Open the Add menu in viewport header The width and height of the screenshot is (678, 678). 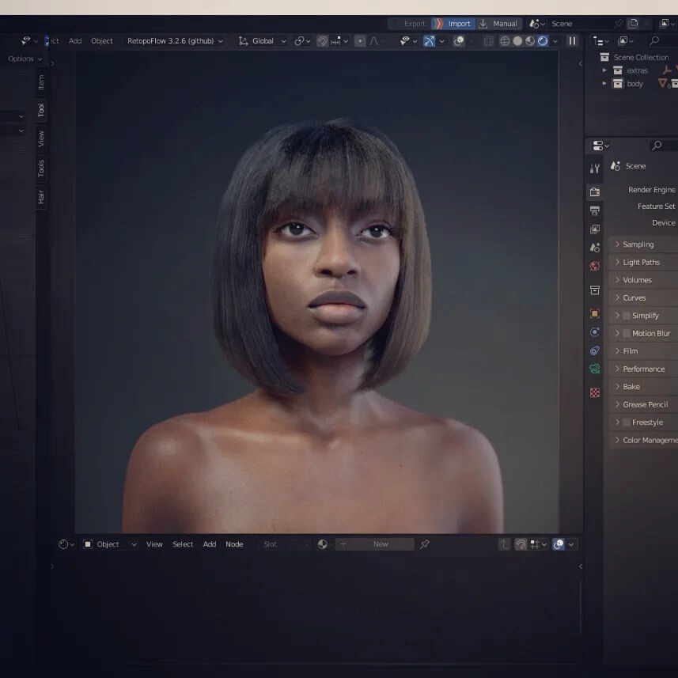coord(75,41)
